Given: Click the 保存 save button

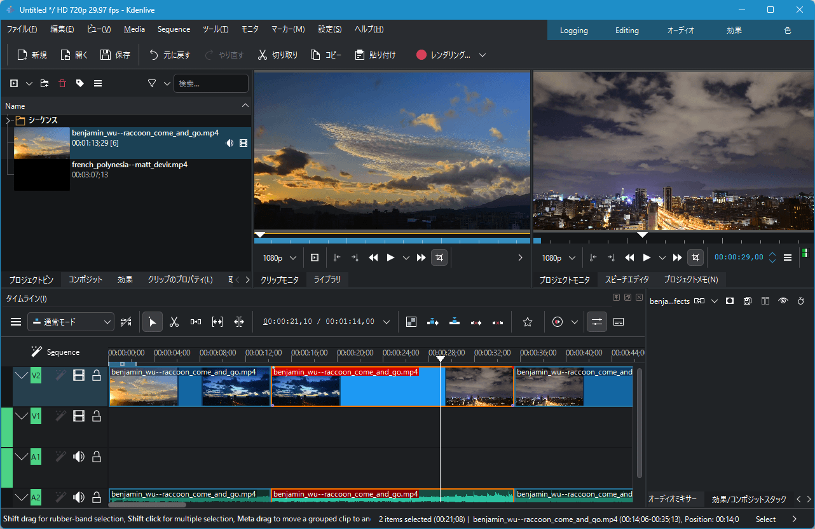Looking at the screenshot, I should (x=115, y=55).
